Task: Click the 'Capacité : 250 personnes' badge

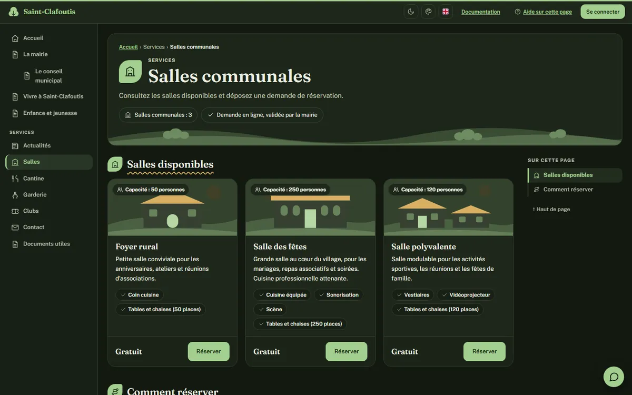Action: point(290,190)
